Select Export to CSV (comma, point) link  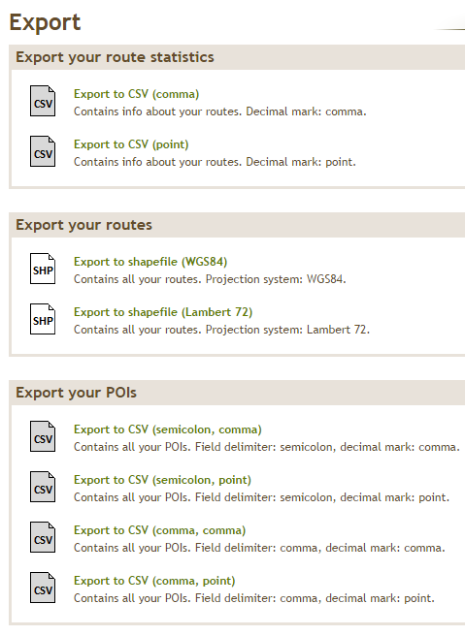[154, 581]
